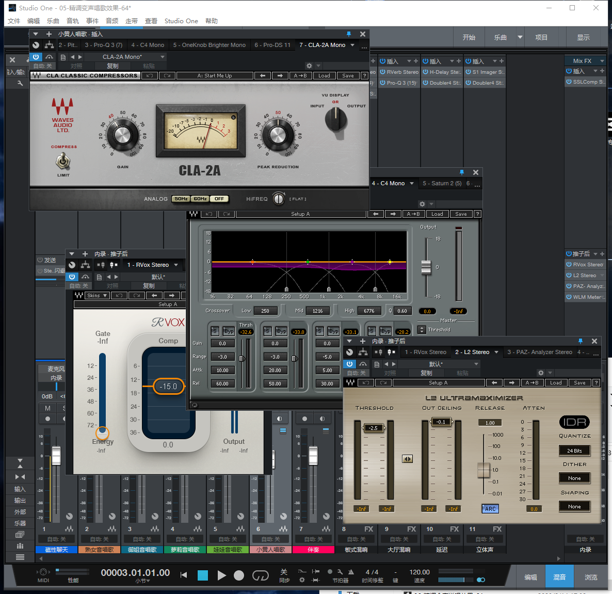612x594 pixels.
Task: Select the 伴奏 track label at the bottom
Action: 313,550
